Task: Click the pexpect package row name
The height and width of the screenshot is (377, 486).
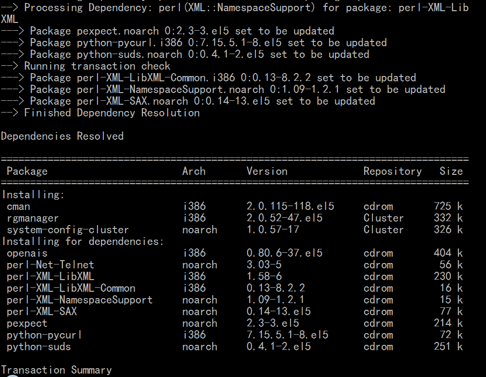Action: point(27,323)
